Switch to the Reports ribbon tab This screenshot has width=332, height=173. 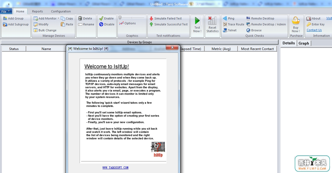(x=38, y=11)
